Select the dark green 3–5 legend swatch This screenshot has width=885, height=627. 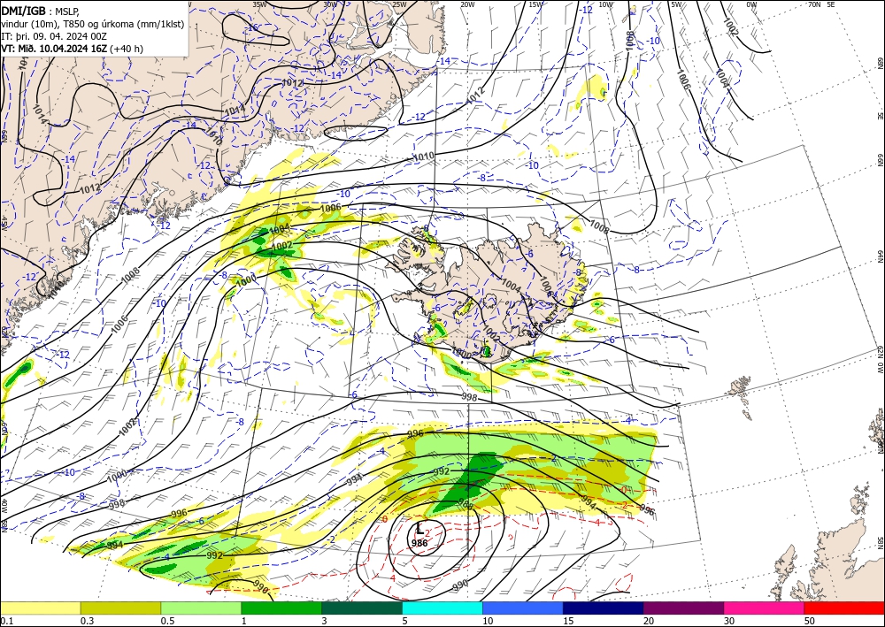[x=362, y=608]
